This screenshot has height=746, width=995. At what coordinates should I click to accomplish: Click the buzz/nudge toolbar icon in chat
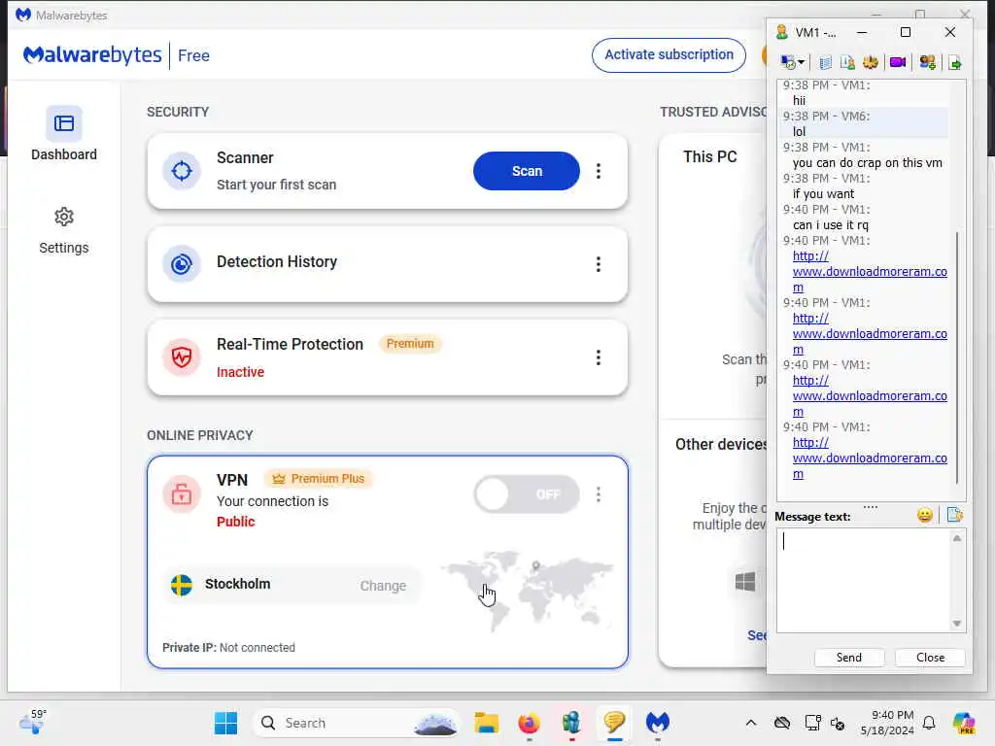pyautogui.click(x=871, y=62)
